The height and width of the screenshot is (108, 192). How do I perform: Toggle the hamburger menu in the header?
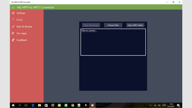13,7
